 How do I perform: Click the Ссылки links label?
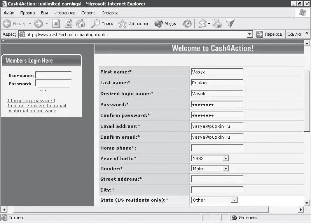pos(295,34)
